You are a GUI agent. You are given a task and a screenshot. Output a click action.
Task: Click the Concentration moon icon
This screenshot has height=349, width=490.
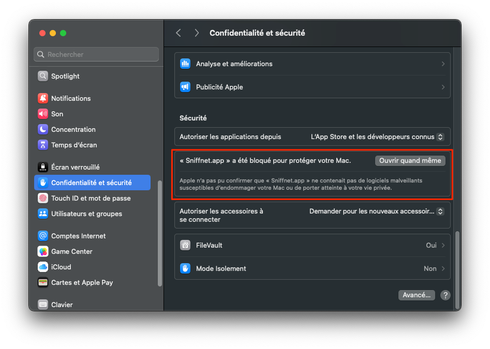click(43, 129)
